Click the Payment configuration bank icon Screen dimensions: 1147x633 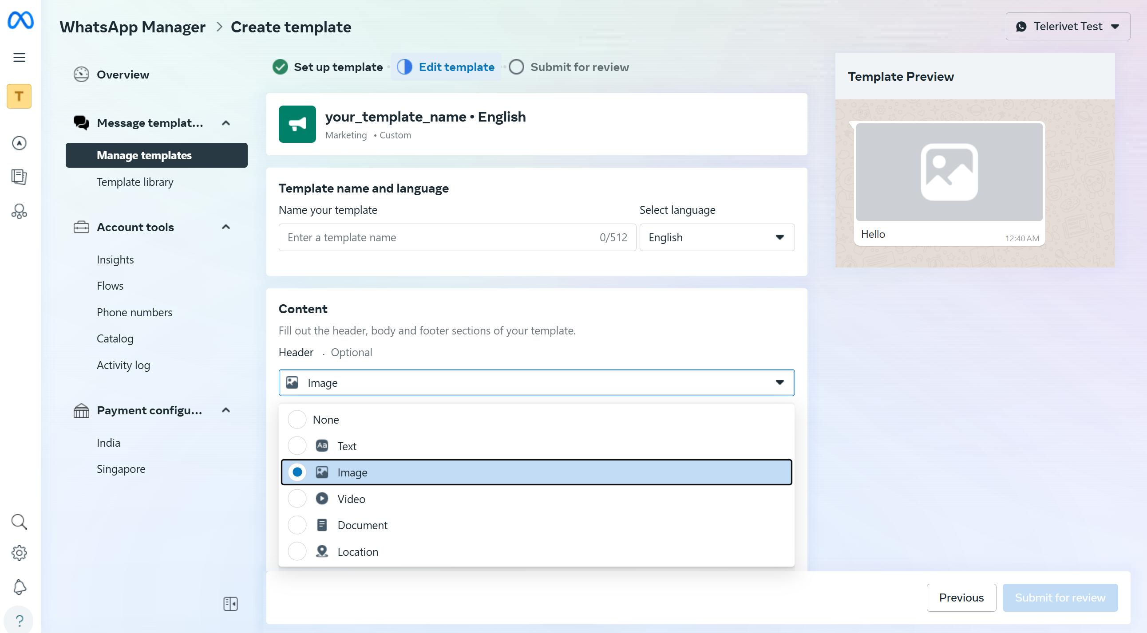(81, 410)
